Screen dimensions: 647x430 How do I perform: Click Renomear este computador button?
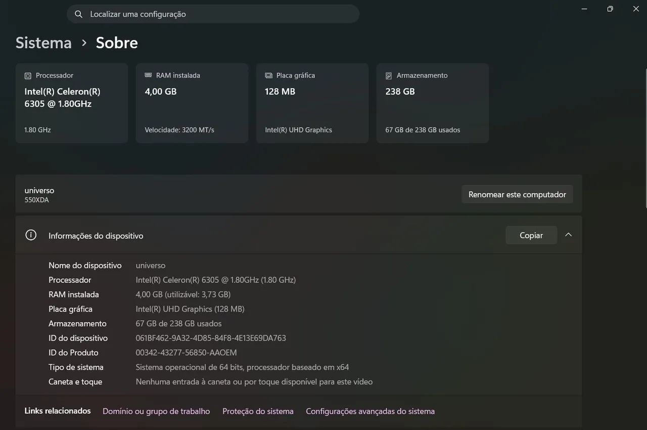(x=517, y=194)
